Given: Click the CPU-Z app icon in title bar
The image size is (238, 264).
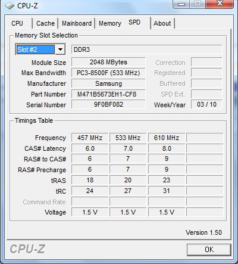Looking at the screenshot, I should [10, 6].
